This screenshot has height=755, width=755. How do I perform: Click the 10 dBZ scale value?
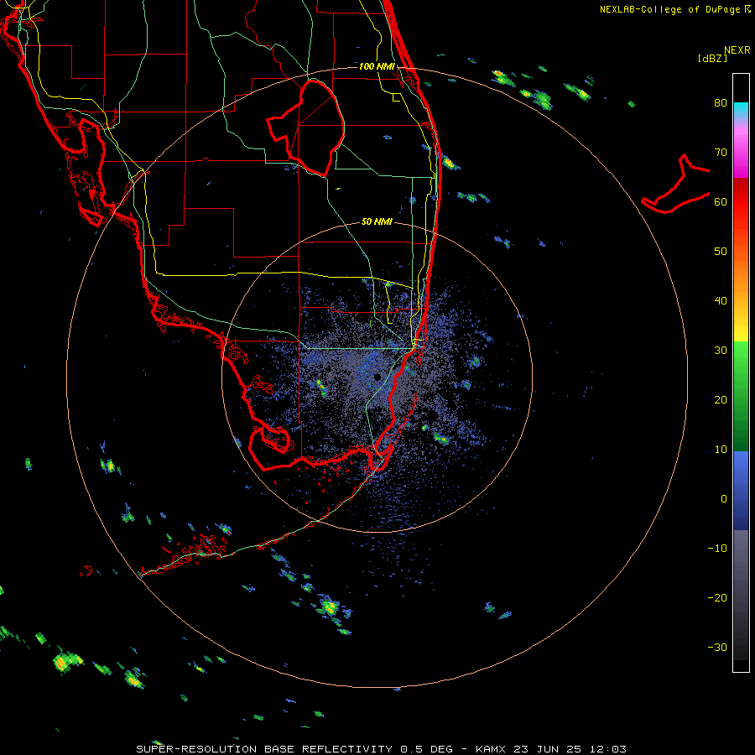click(721, 450)
